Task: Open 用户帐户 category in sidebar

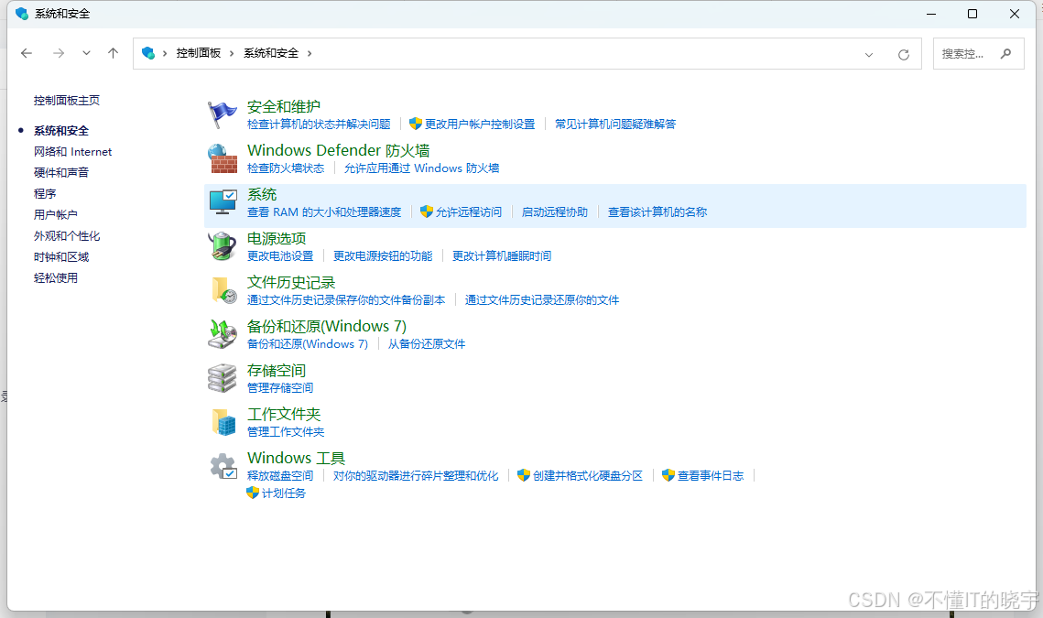Action: click(x=55, y=215)
